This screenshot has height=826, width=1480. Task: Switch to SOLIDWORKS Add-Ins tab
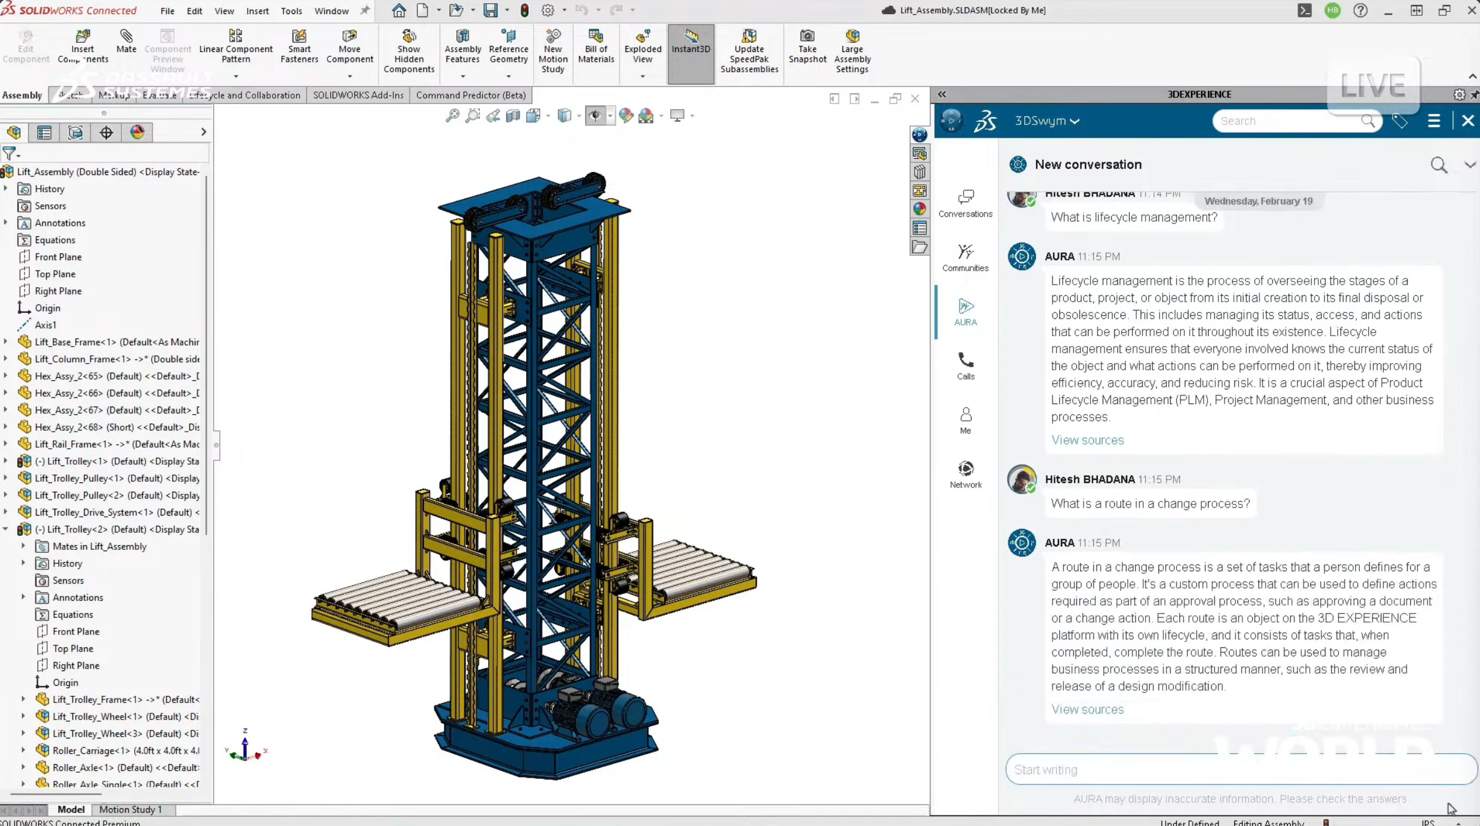point(358,95)
